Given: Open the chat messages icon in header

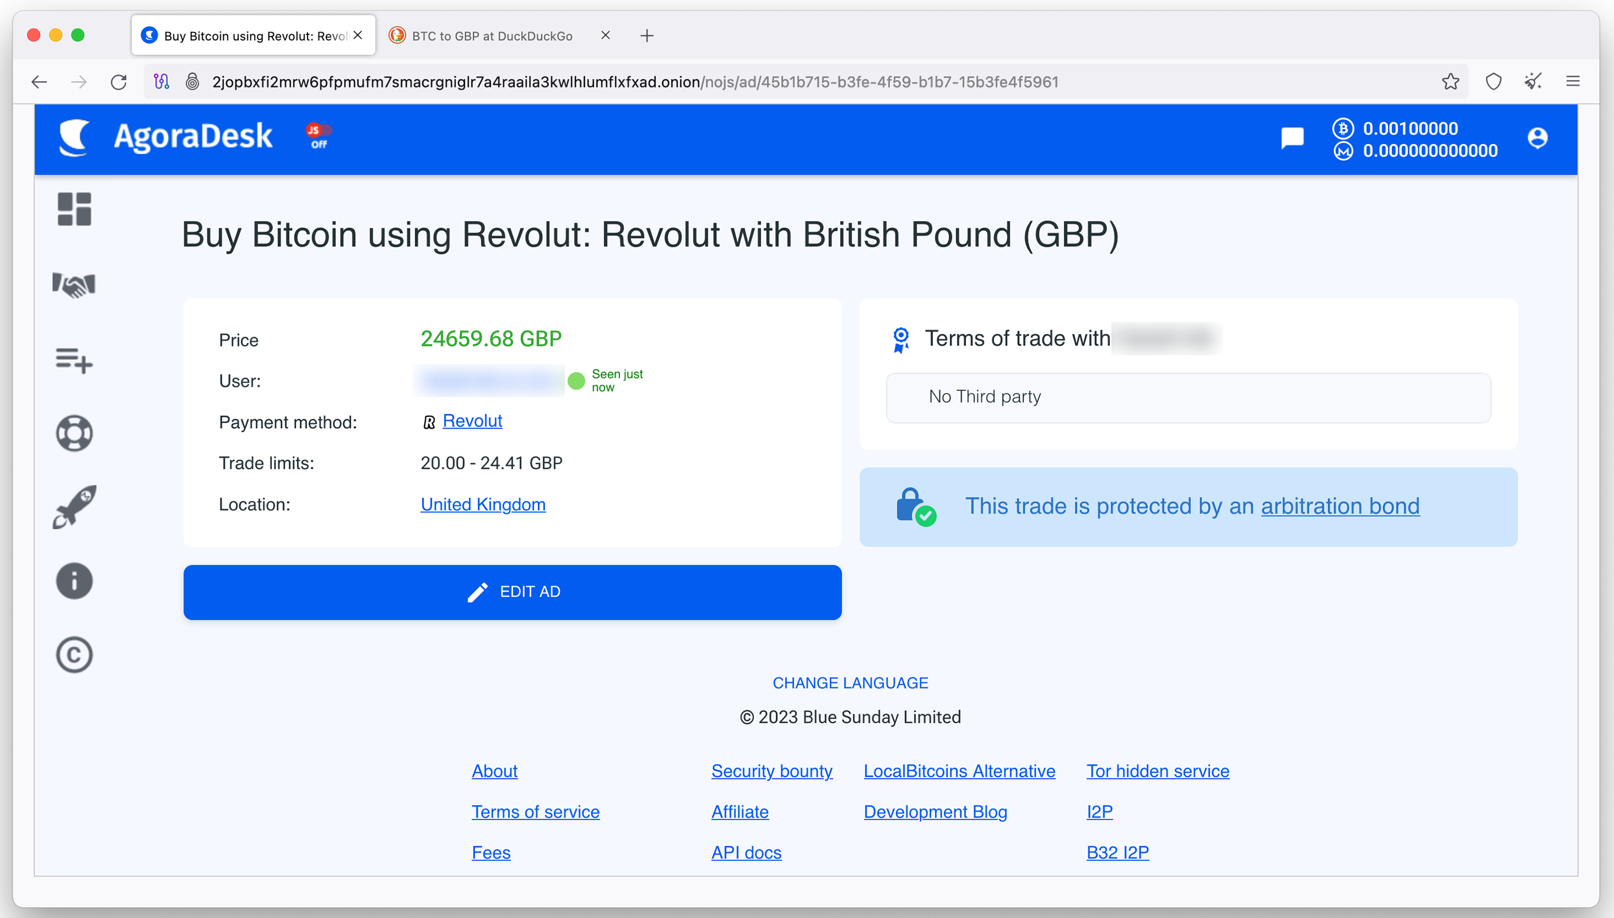Looking at the screenshot, I should tap(1292, 138).
